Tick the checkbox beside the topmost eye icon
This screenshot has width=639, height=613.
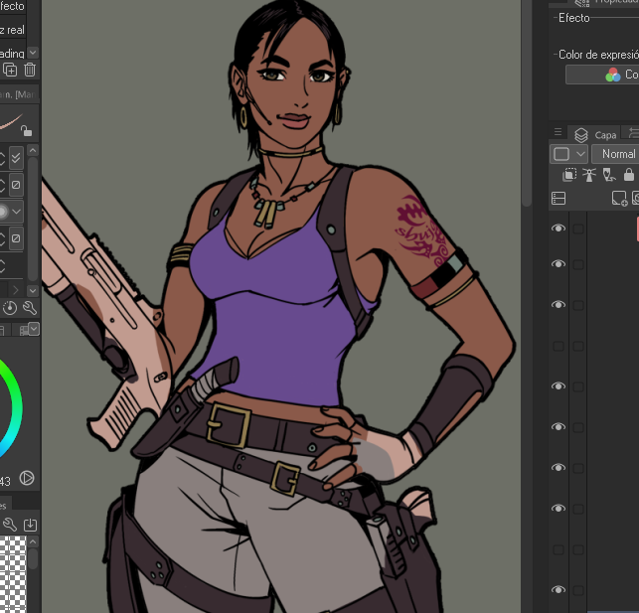(577, 229)
